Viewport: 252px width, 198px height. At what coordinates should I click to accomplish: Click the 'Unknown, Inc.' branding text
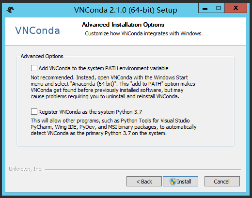(26, 169)
